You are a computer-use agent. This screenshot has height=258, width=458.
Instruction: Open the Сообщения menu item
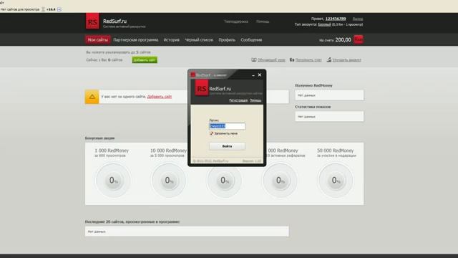251,40
